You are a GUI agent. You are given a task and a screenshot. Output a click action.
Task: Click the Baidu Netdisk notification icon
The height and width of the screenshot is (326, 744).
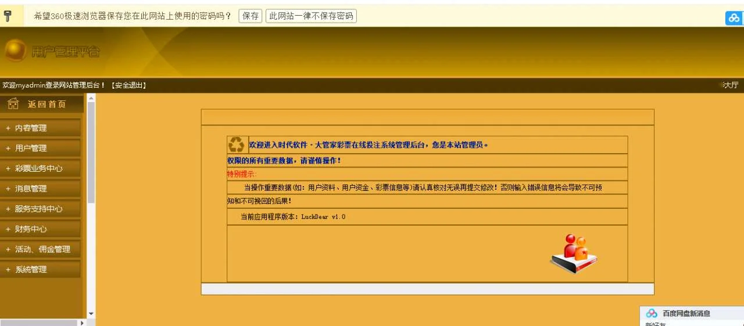point(652,313)
